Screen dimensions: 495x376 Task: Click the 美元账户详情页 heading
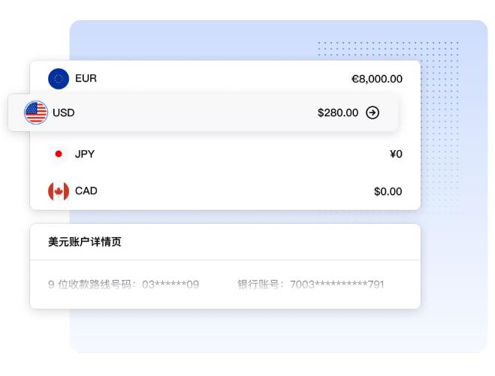coord(85,242)
